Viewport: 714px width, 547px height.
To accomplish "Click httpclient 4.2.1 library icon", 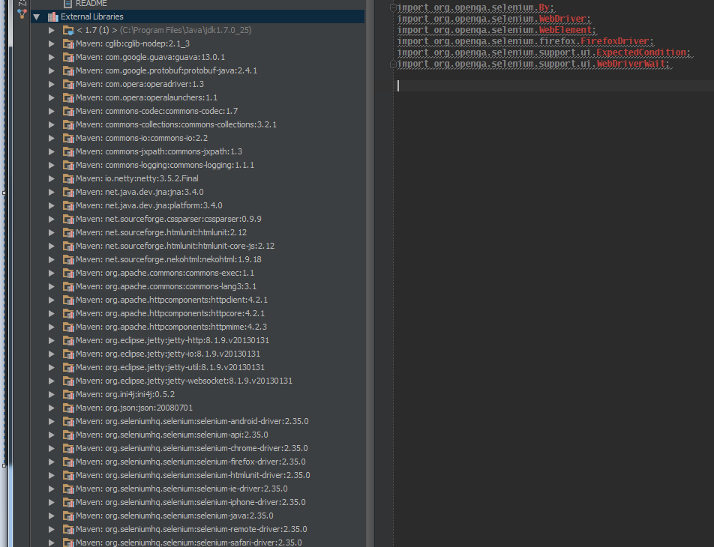I will (x=68, y=300).
